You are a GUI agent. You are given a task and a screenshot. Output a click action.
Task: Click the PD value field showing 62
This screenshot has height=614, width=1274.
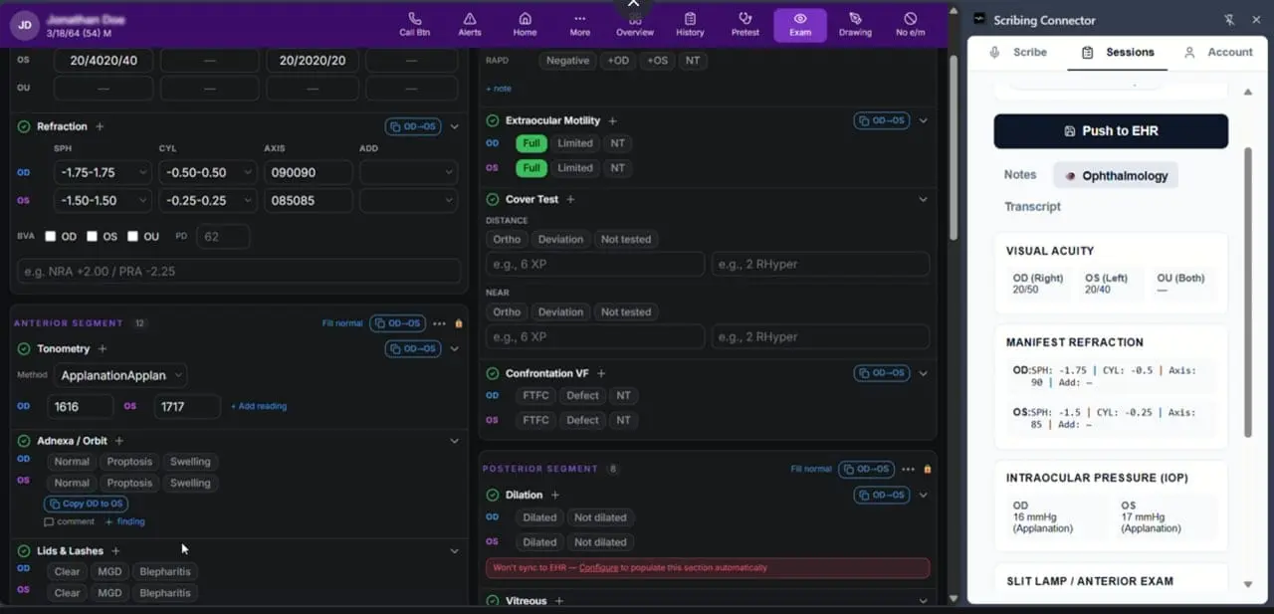click(223, 237)
